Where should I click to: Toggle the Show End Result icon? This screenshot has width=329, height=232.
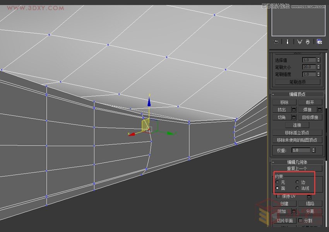[x=286, y=42]
